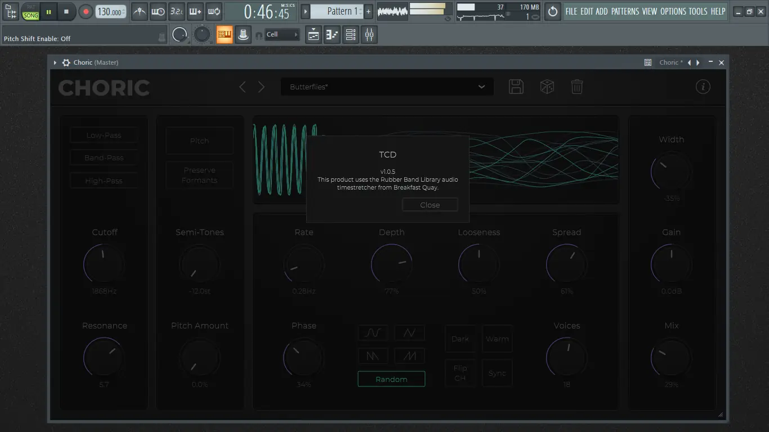Screen dimensions: 769x432
Task: Open the Choric info icon
Action: 703,87
